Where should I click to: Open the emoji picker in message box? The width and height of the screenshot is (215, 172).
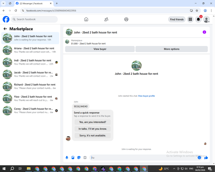tap(199, 158)
